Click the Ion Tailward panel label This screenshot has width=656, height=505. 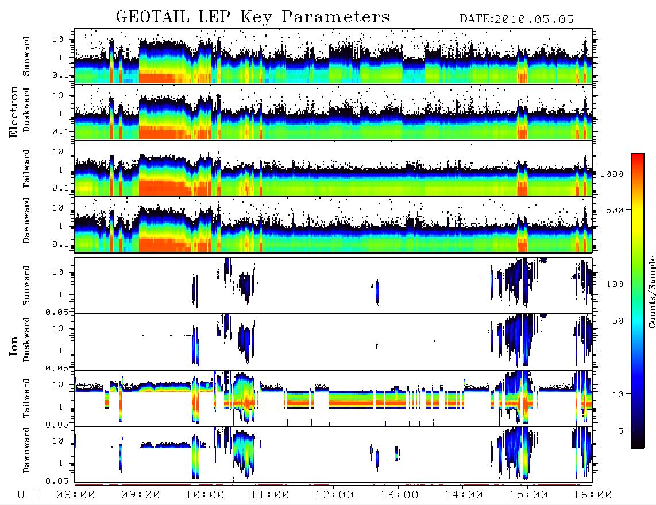click(x=26, y=398)
